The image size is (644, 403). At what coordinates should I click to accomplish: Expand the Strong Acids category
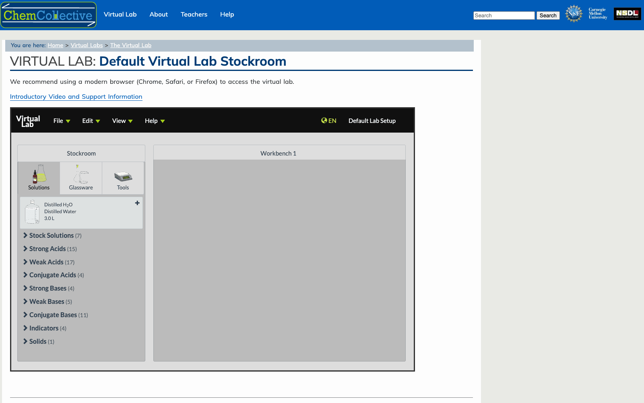point(50,249)
